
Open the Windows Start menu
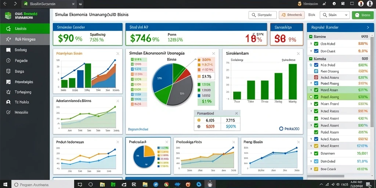pos(5,185)
